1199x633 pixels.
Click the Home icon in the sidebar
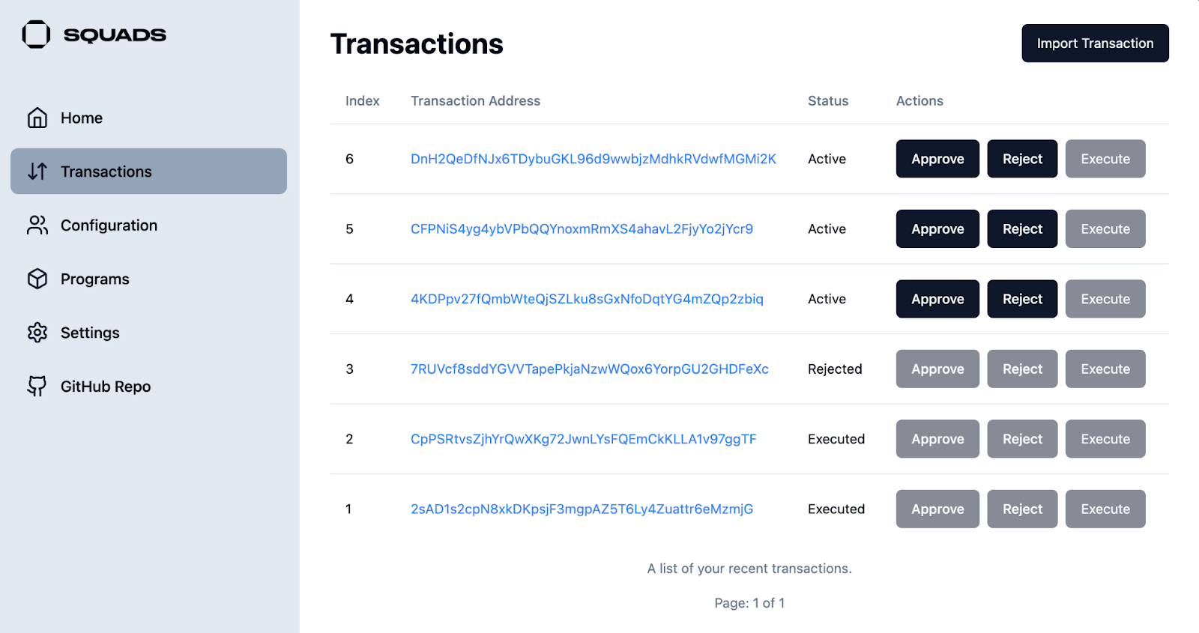coord(37,118)
